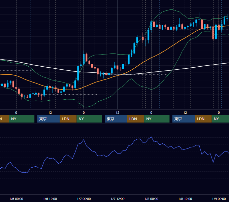This screenshot has height=202, width=229.
Task: Select the 東京 session block on 1/7
Action: [x=116, y=119]
